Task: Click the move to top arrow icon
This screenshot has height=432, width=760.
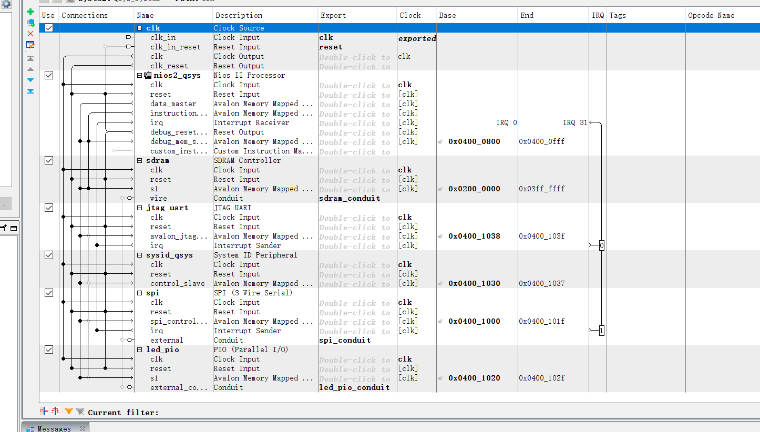Action: 30,59
